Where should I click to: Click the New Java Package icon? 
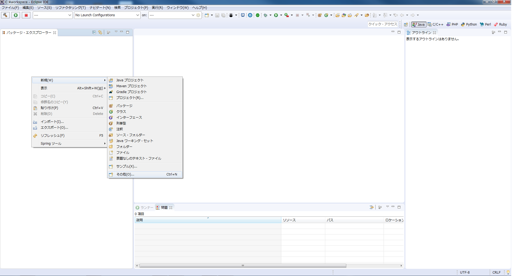tap(320, 15)
